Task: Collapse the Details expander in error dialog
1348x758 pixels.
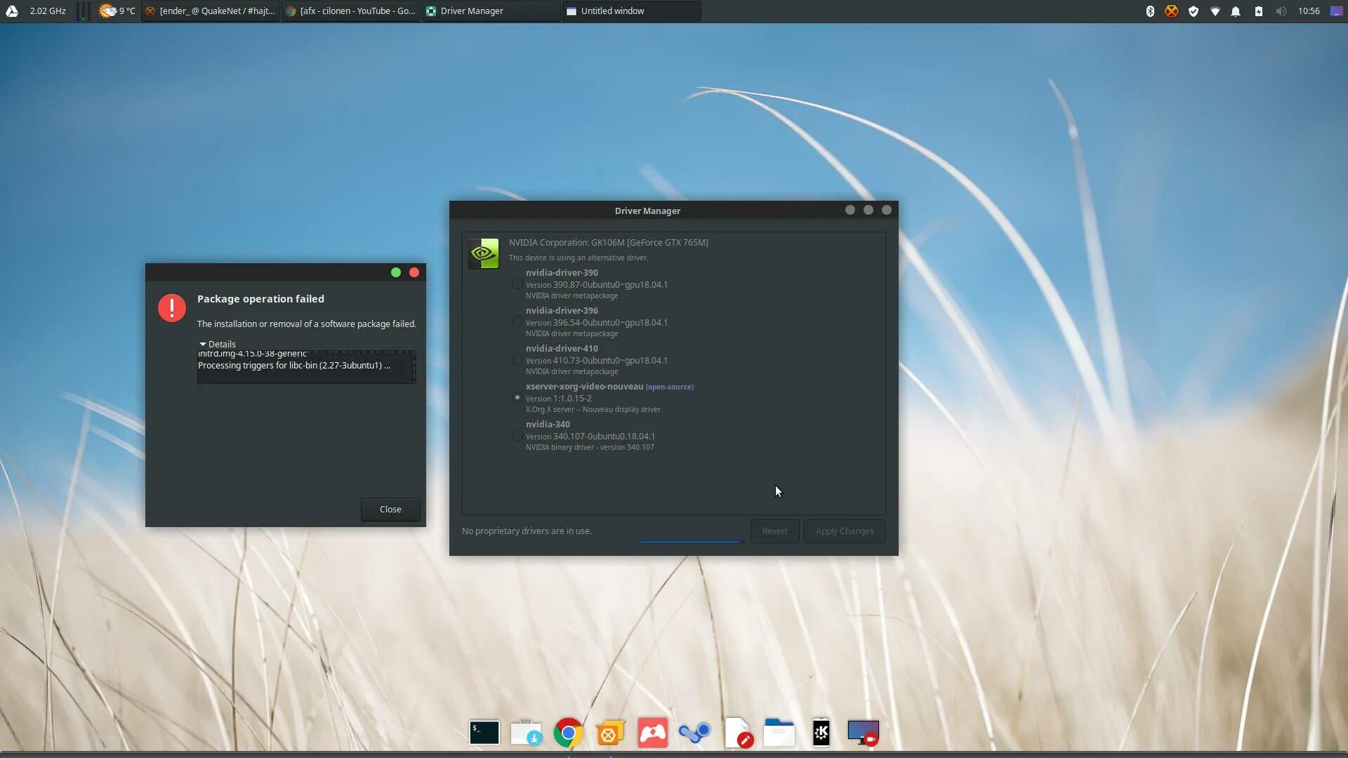Action: (x=218, y=344)
